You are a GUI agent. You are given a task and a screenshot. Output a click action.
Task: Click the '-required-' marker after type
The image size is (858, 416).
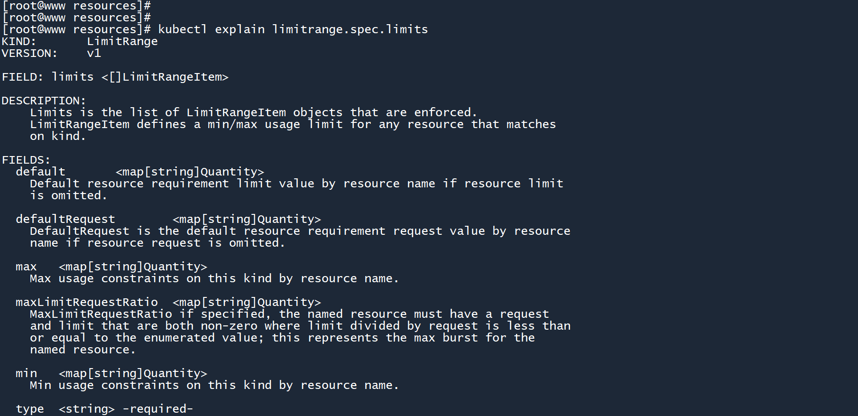coord(157,409)
